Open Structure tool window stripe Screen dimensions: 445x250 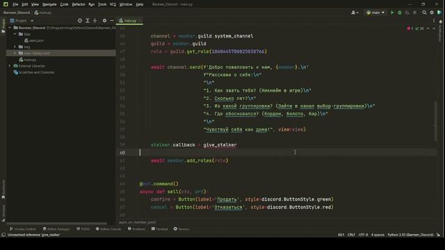tap(3, 213)
